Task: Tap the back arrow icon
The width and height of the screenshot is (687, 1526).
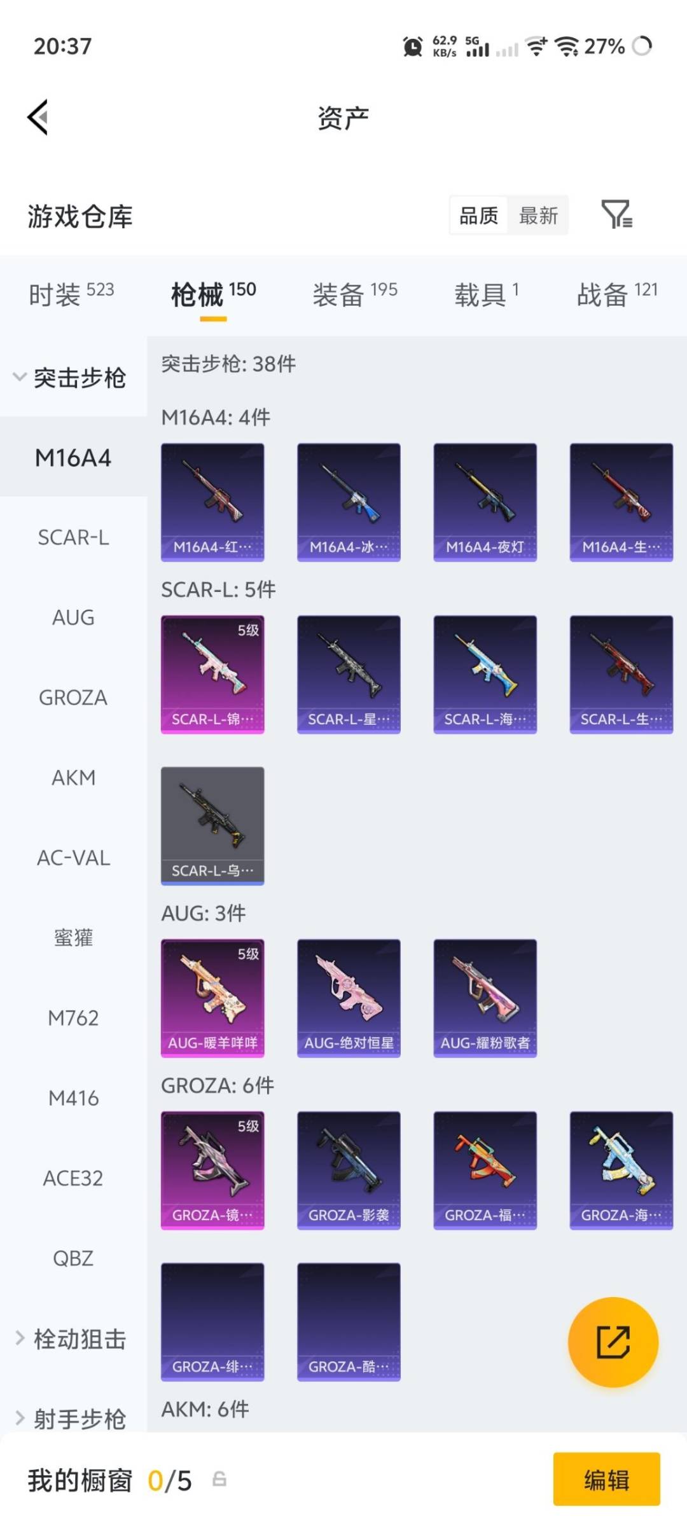Action: click(38, 118)
